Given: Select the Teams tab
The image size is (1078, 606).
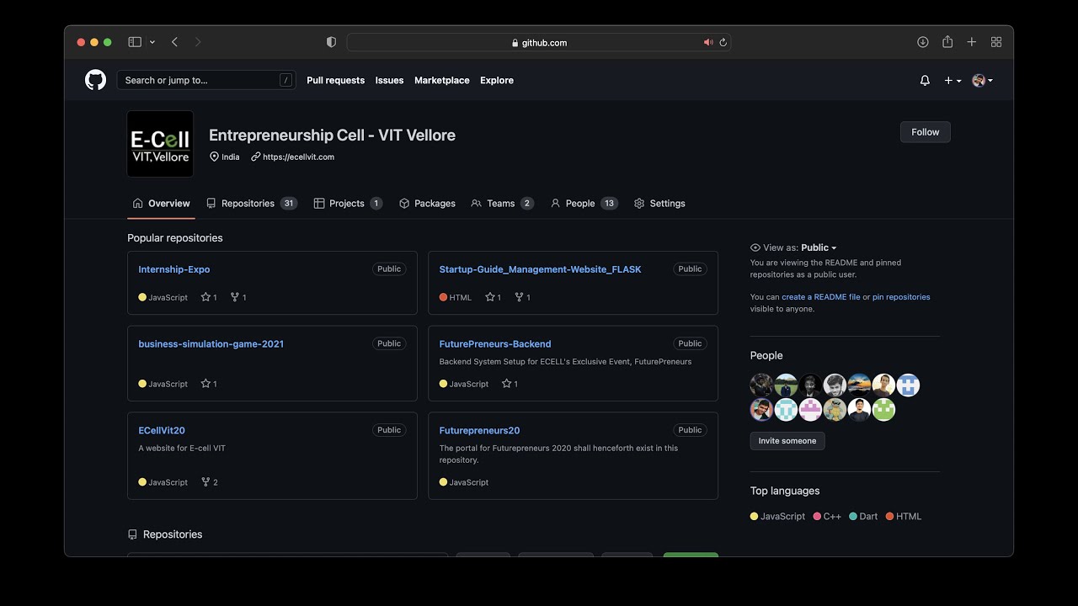Looking at the screenshot, I should pyautogui.click(x=502, y=204).
